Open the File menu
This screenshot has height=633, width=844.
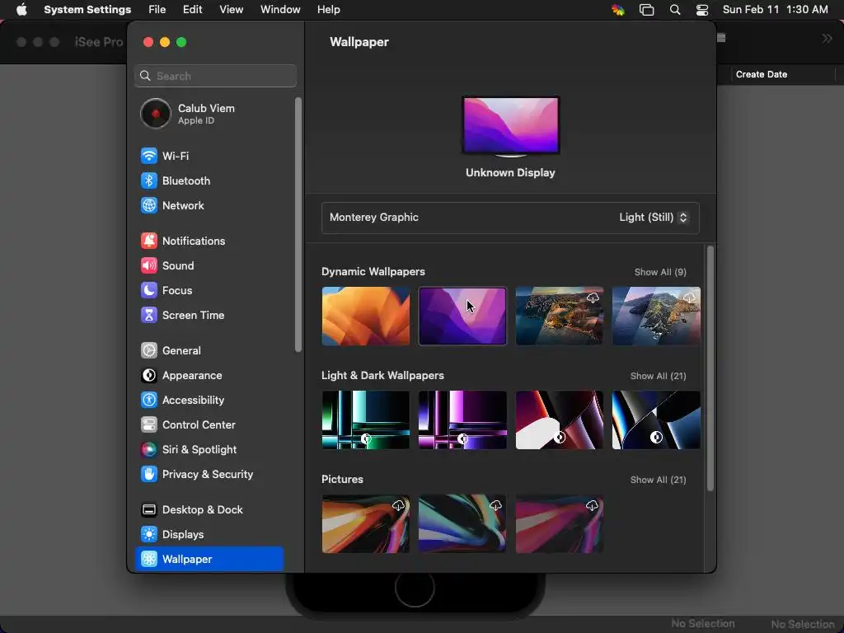tap(157, 10)
